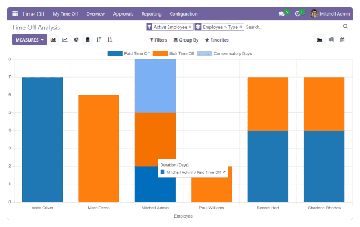Open the apps grid menu

[15, 13]
